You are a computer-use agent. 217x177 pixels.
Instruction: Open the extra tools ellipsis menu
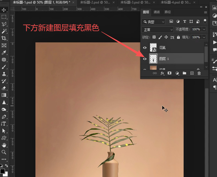[x=4, y=159]
